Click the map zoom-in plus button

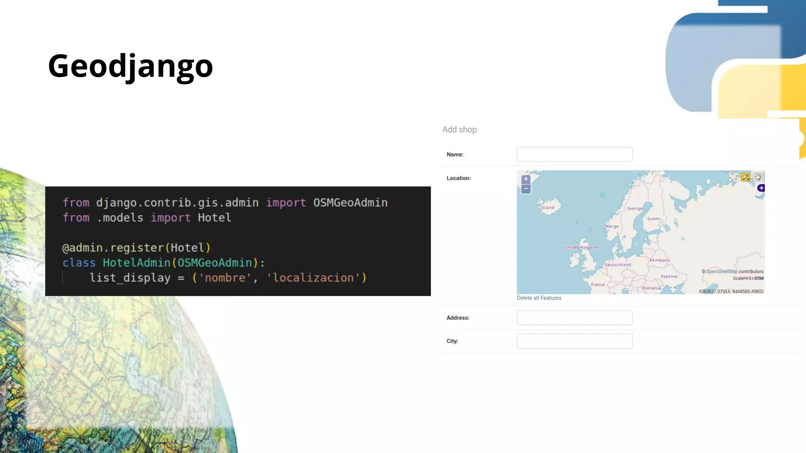[526, 179]
